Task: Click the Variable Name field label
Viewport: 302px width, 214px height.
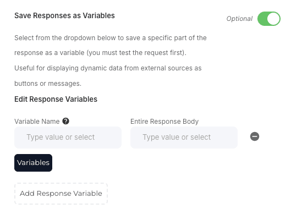Action: click(37, 122)
